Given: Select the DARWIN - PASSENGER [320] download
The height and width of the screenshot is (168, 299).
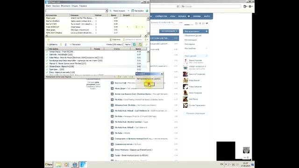Looking at the screenshot, I should click(x=96, y=55).
